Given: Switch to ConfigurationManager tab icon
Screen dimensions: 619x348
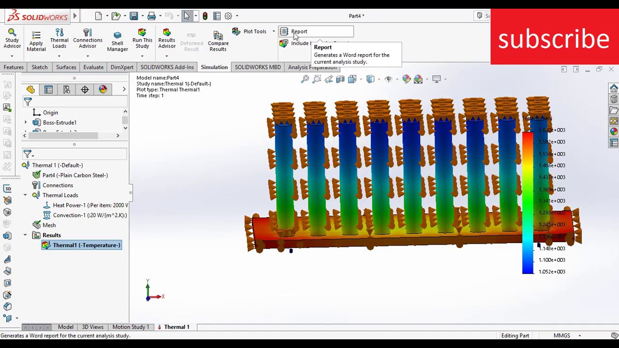Looking at the screenshot, I should [x=67, y=89].
